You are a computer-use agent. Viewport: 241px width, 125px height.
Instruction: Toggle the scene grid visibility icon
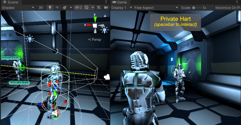coord(87,8)
